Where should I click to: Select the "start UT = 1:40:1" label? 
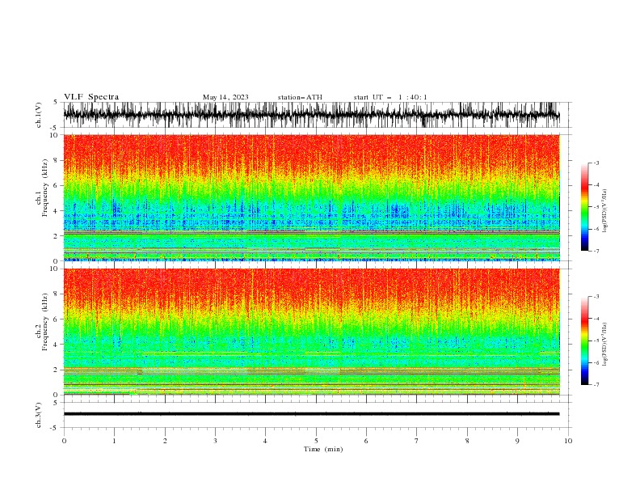point(390,97)
